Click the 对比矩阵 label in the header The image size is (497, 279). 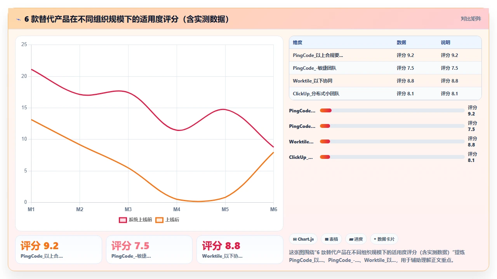471,19
